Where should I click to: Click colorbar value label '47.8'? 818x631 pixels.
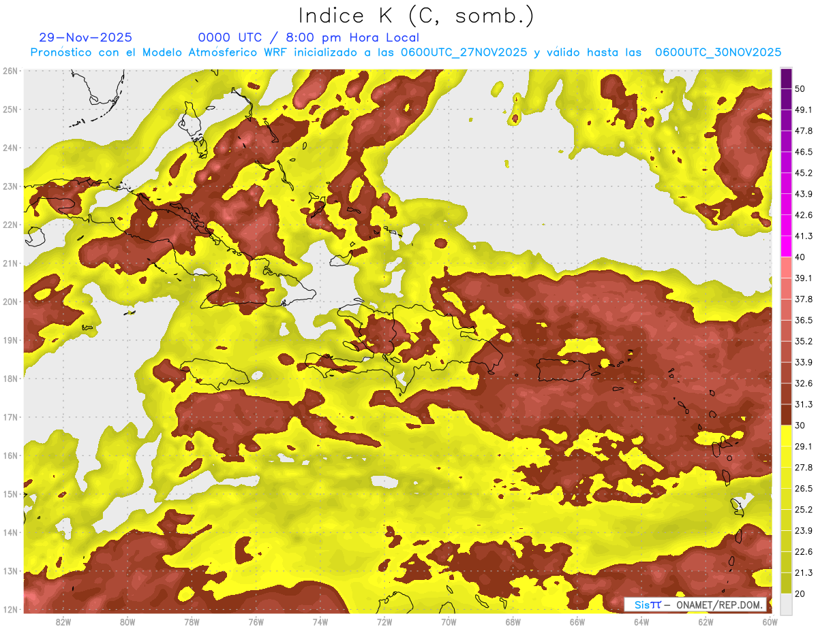click(x=803, y=131)
